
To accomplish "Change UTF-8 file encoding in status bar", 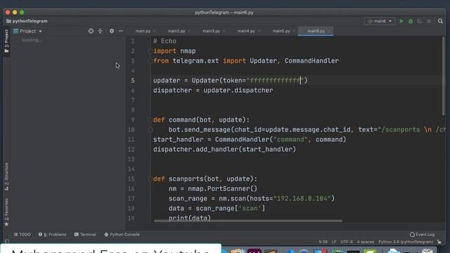I will [347, 242].
